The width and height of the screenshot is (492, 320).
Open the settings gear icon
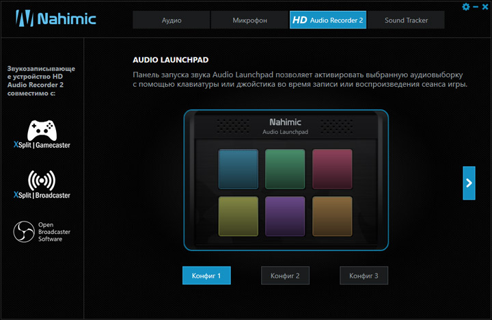point(466,7)
